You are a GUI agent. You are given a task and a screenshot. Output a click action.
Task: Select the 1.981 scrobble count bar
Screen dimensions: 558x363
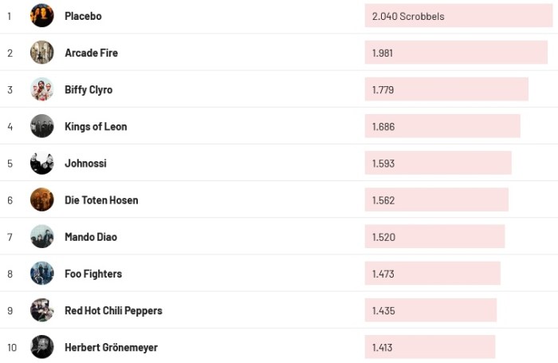pos(456,53)
